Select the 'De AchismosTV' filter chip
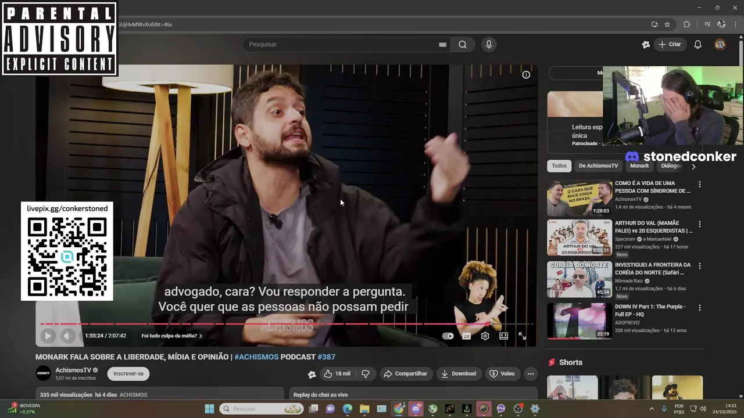The width and height of the screenshot is (744, 418). point(598,166)
